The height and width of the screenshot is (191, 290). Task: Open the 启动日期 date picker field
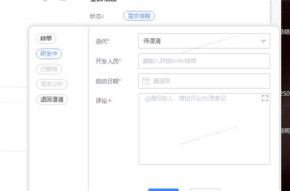204,81
